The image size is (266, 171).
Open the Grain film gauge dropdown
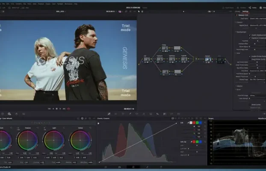[257, 96]
